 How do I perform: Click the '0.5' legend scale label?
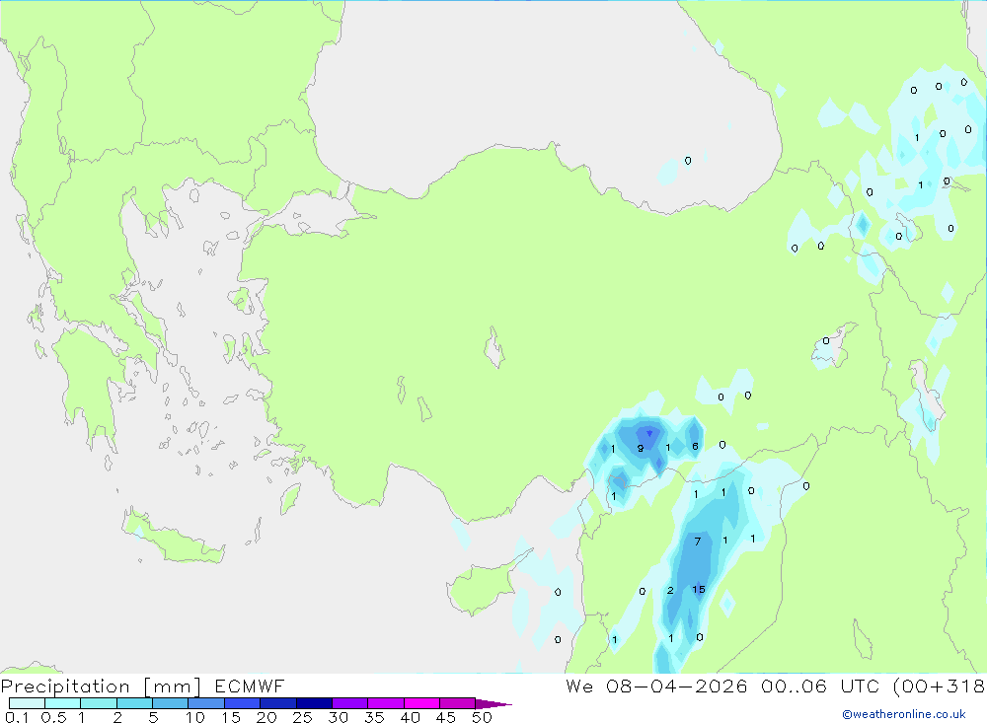(x=53, y=717)
